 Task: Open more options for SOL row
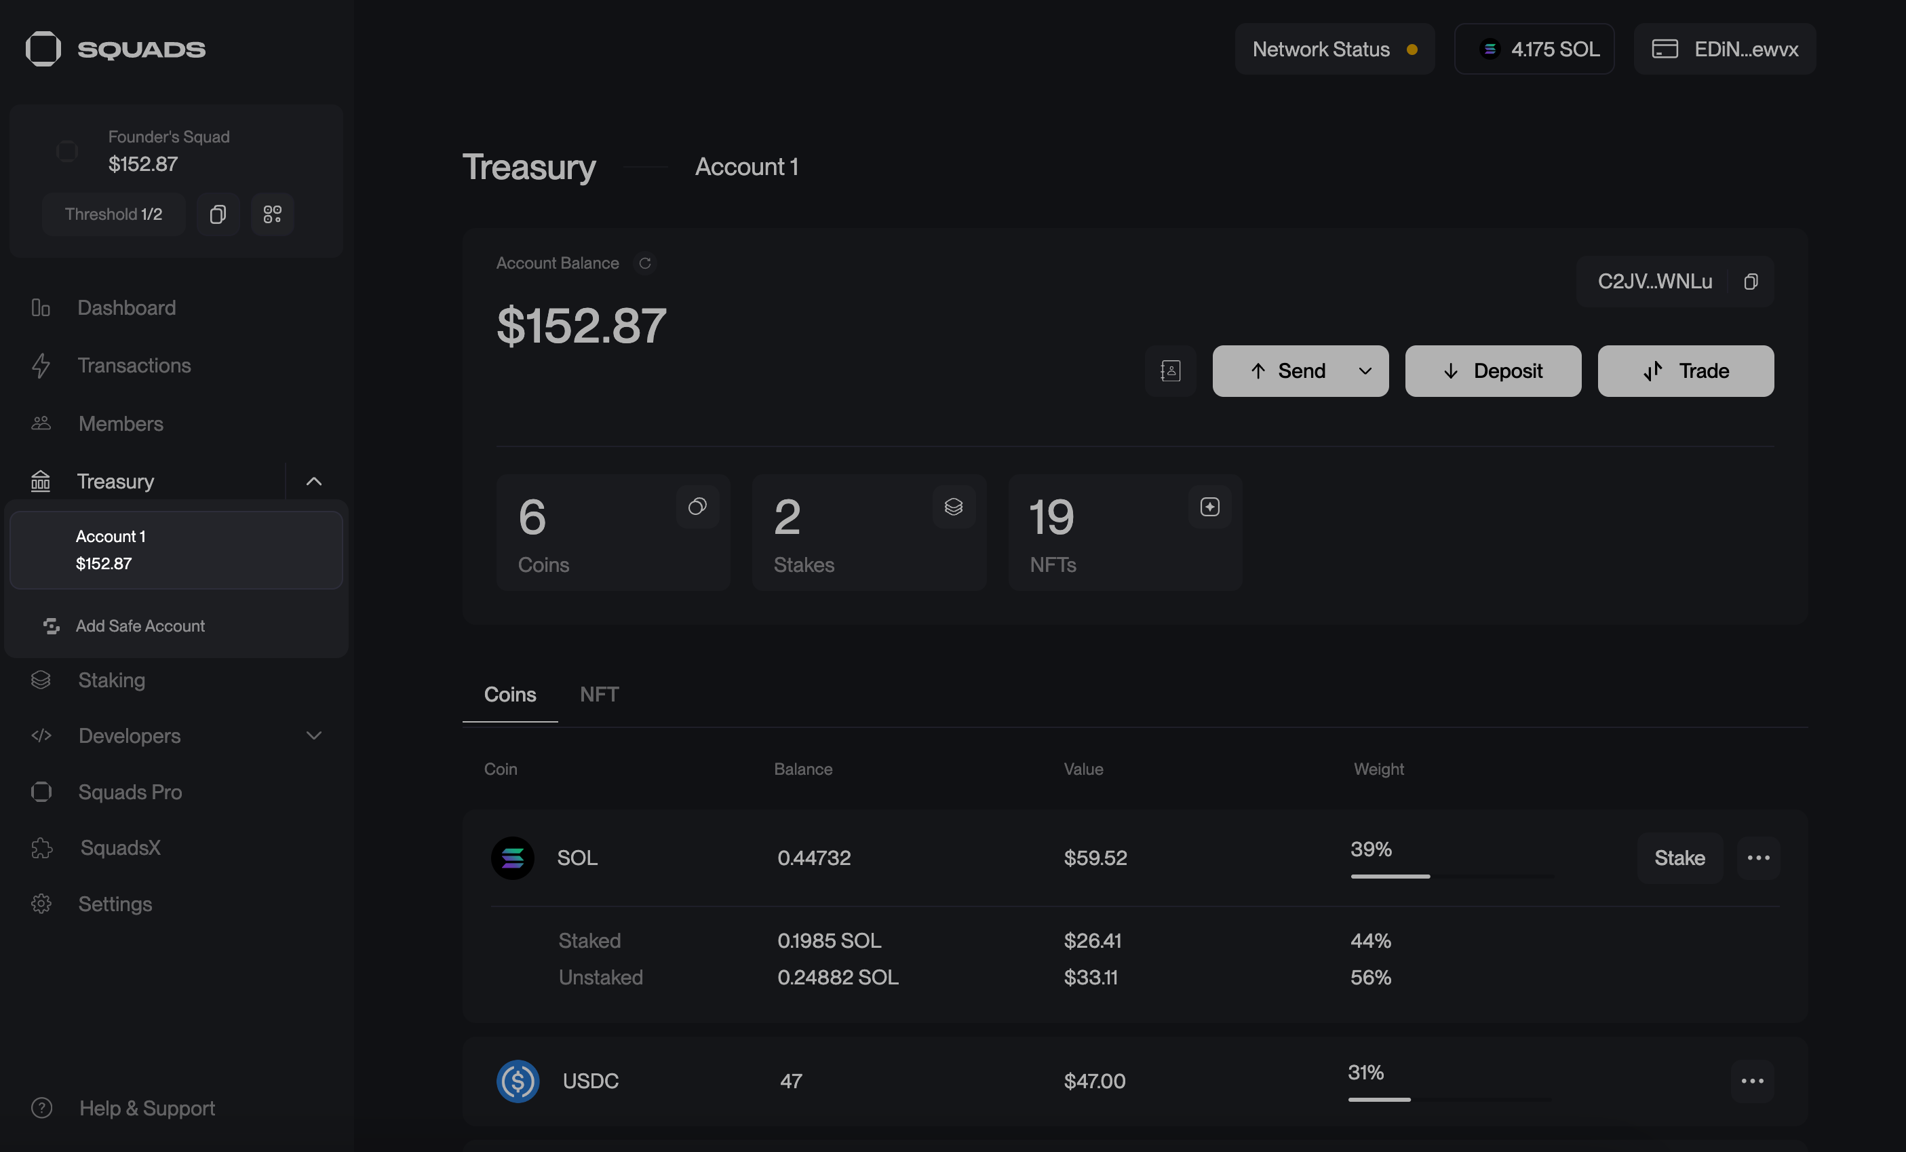click(1757, 858)
